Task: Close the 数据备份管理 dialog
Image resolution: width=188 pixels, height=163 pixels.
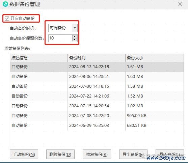Action: [x=180, y=4]
